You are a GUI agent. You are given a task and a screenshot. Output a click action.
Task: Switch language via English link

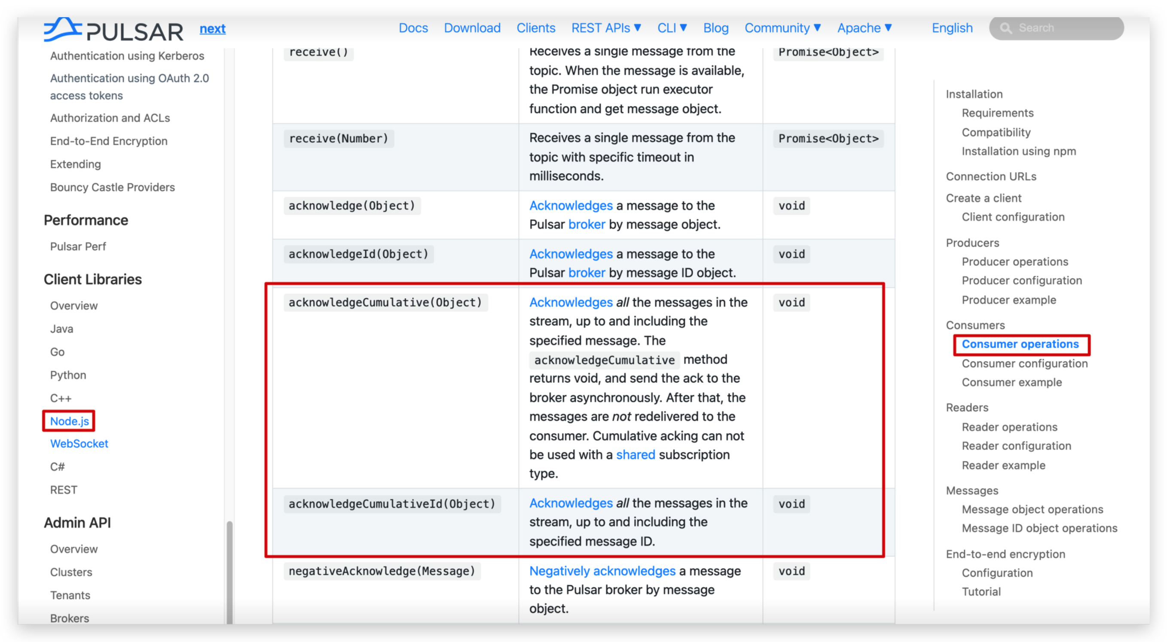(x=952, y=28)
